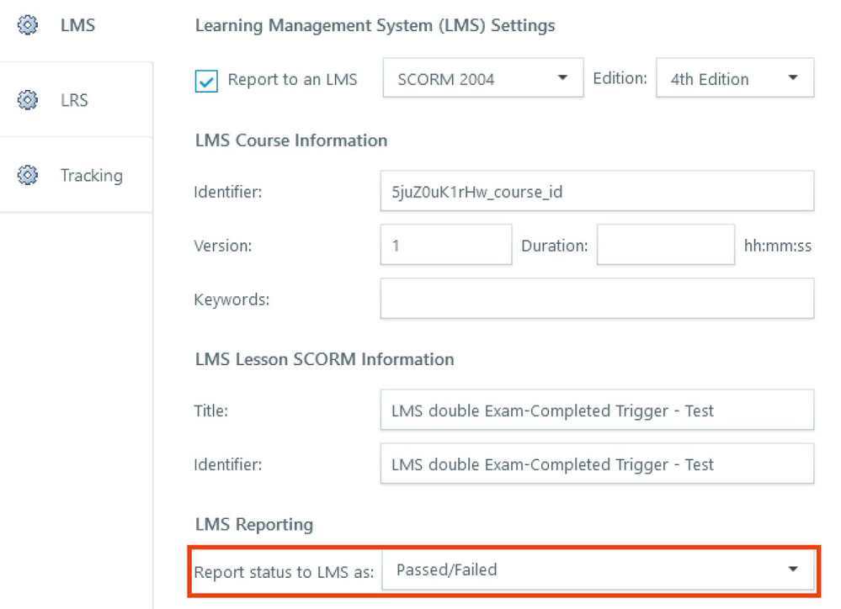Image resolution: width=841 pixels, height=609 pixels.
Task: Click the lesson SCORM Identifier field
Action: click(596, 464)
